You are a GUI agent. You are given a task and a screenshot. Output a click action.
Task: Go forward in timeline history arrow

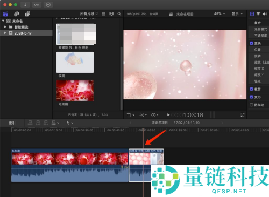(x=222, y=123)
